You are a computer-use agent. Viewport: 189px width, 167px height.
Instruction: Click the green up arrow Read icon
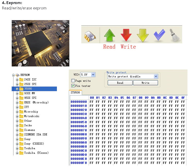pos(109,35)
